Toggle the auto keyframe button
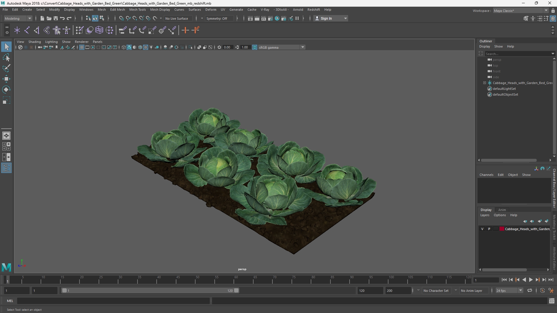The height and width of the screenshot is (313, 557). pyautogui.click(x=542, y=290)
